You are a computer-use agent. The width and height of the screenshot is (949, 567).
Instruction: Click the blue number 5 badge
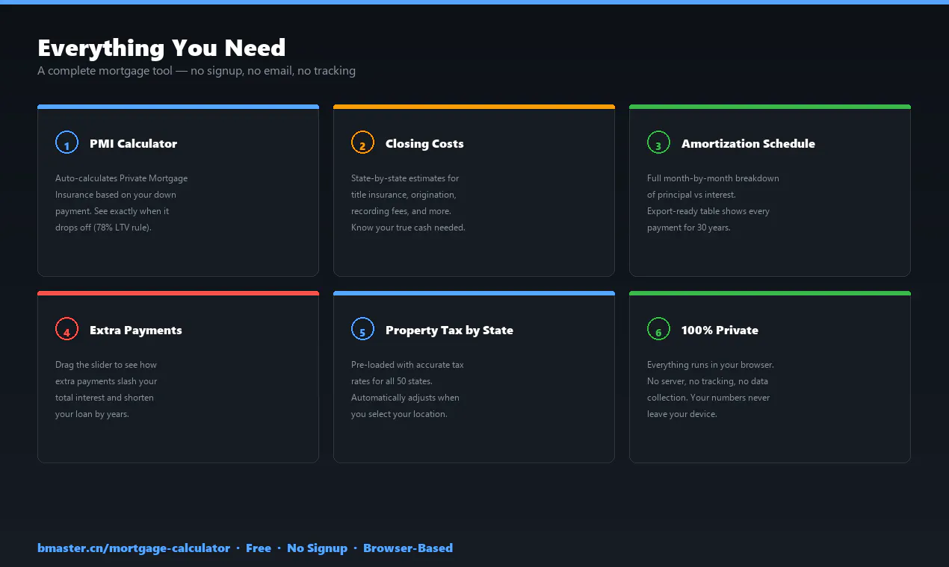[x=362, y=328]
